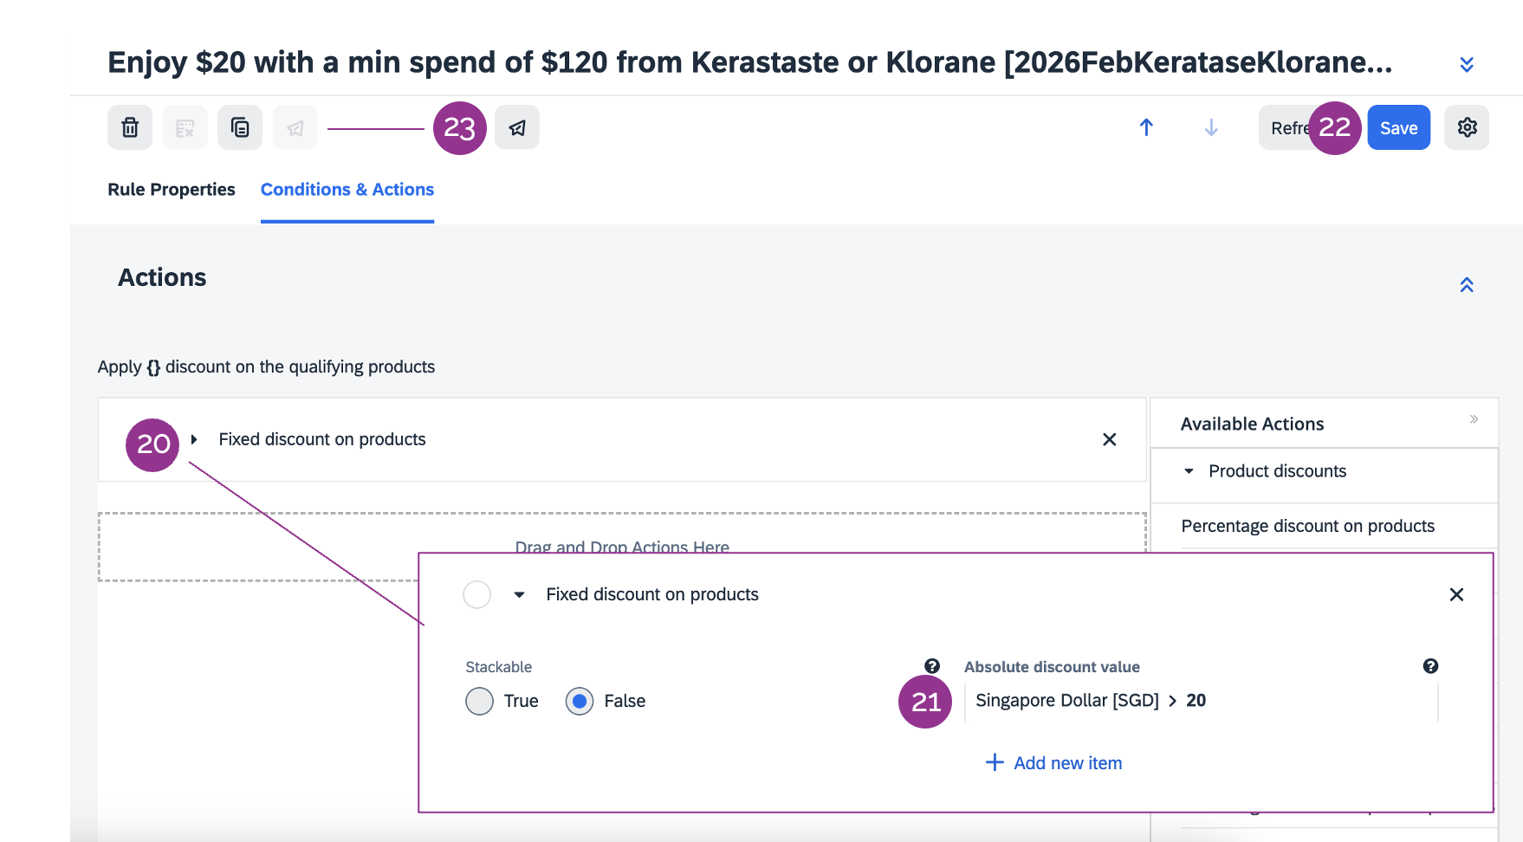Click the publish paper plane icon
This screenshot has width=1523, height=842.
pos(517,128)
